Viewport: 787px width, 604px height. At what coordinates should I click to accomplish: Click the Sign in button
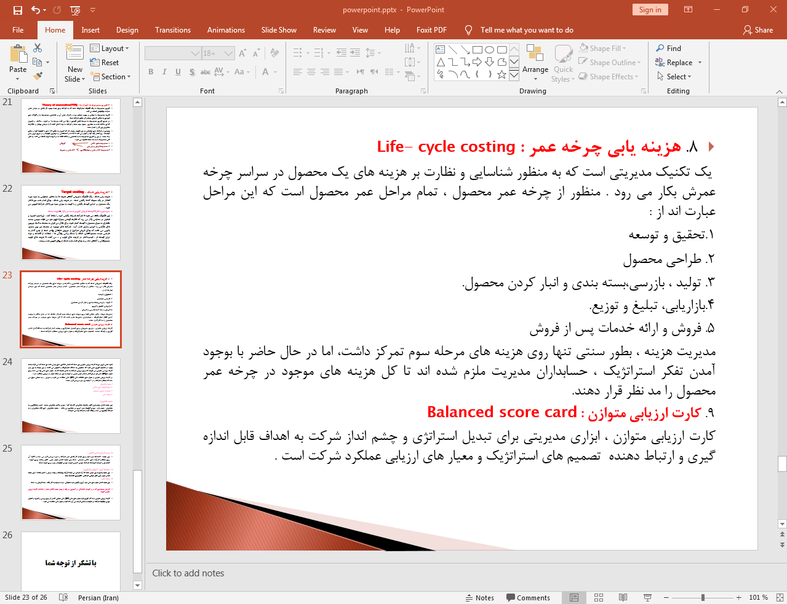pos(650,10)
